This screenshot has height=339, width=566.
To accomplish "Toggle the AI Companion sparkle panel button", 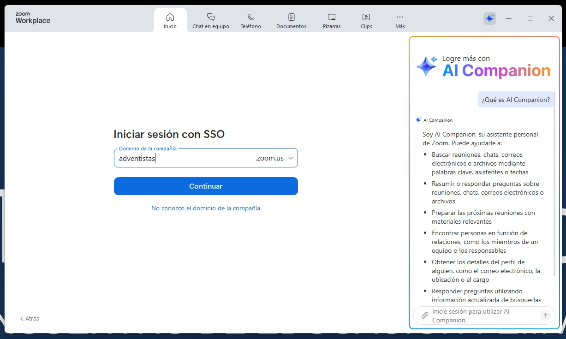I will click(489, 18).
